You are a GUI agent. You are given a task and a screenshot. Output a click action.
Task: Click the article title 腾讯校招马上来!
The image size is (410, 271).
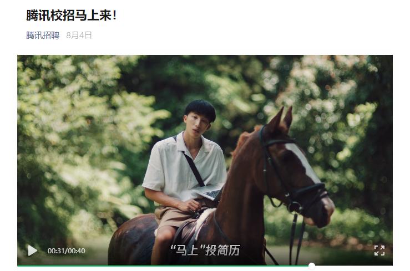71,15
